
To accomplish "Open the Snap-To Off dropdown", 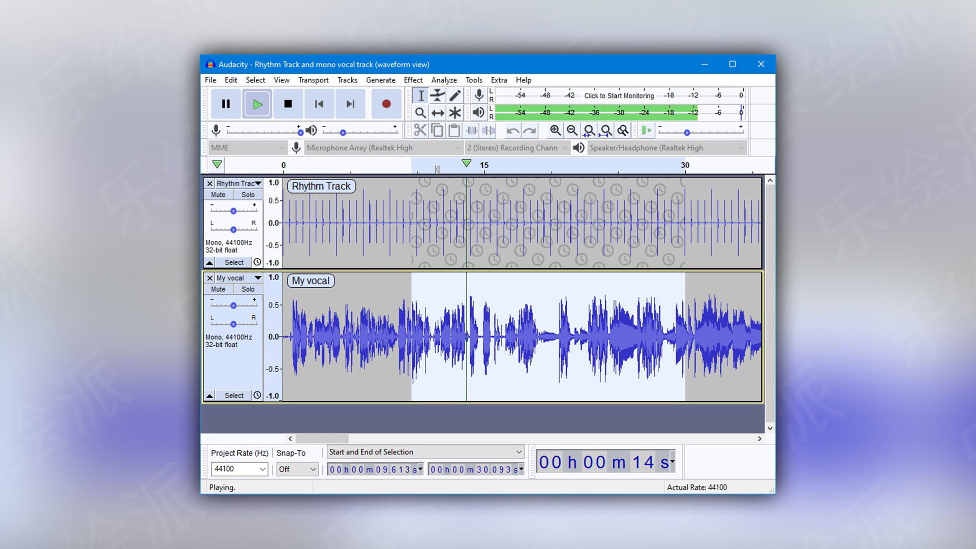I will click(x=297, y=469).
